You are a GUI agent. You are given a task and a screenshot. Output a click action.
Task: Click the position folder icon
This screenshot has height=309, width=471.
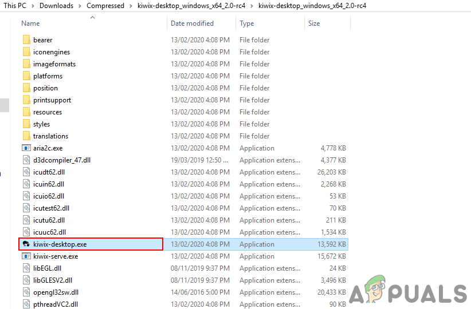[26, 88]
